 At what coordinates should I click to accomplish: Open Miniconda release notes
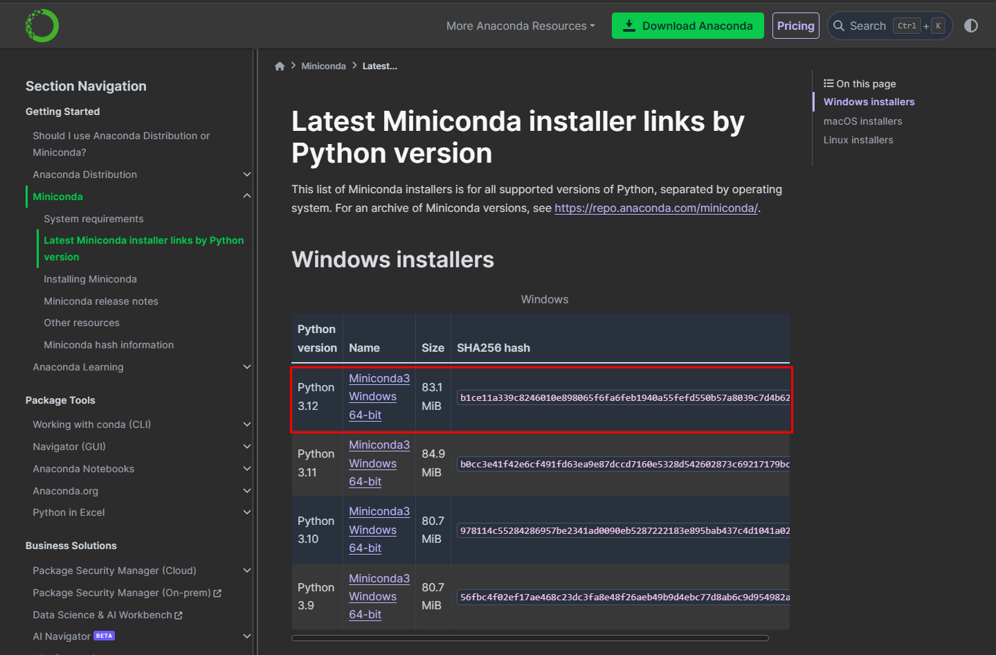click(101, 301)
